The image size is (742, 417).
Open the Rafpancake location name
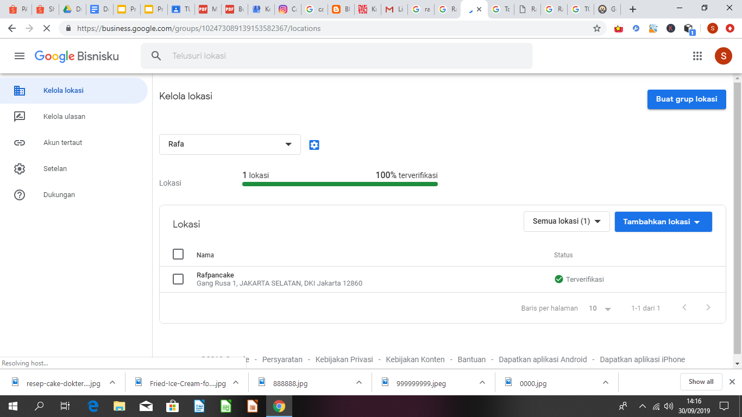(x=215, y=275)
